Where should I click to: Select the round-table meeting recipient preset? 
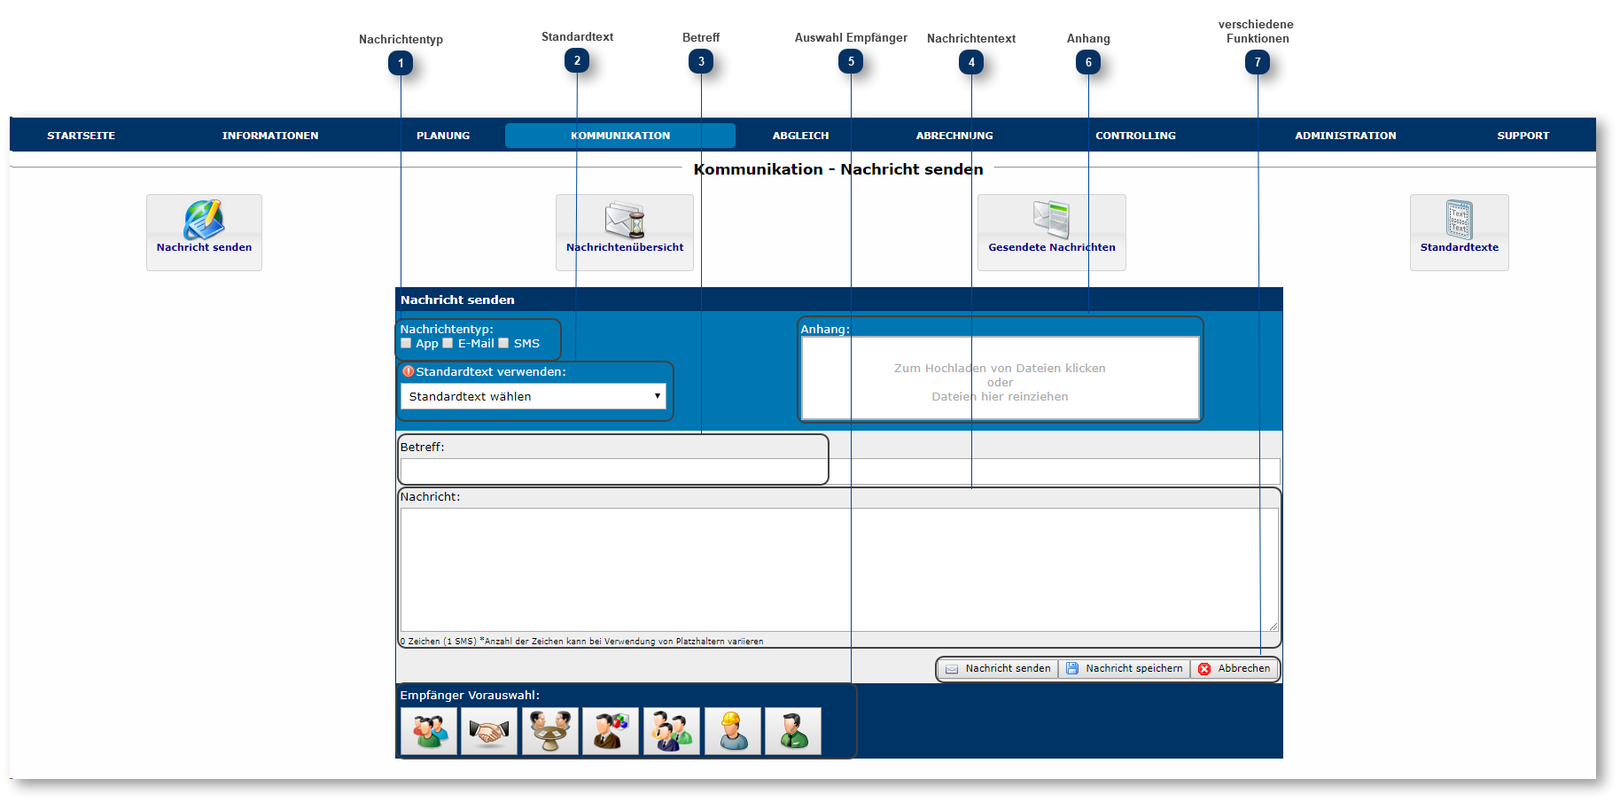[x=550, y=731]
